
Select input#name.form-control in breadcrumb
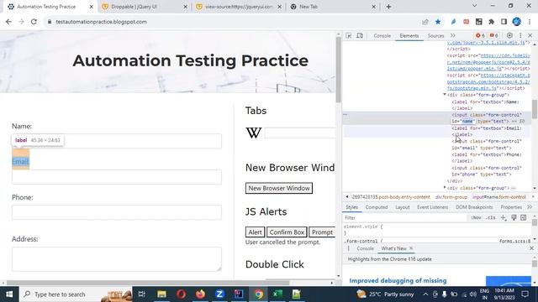point(499,197)
